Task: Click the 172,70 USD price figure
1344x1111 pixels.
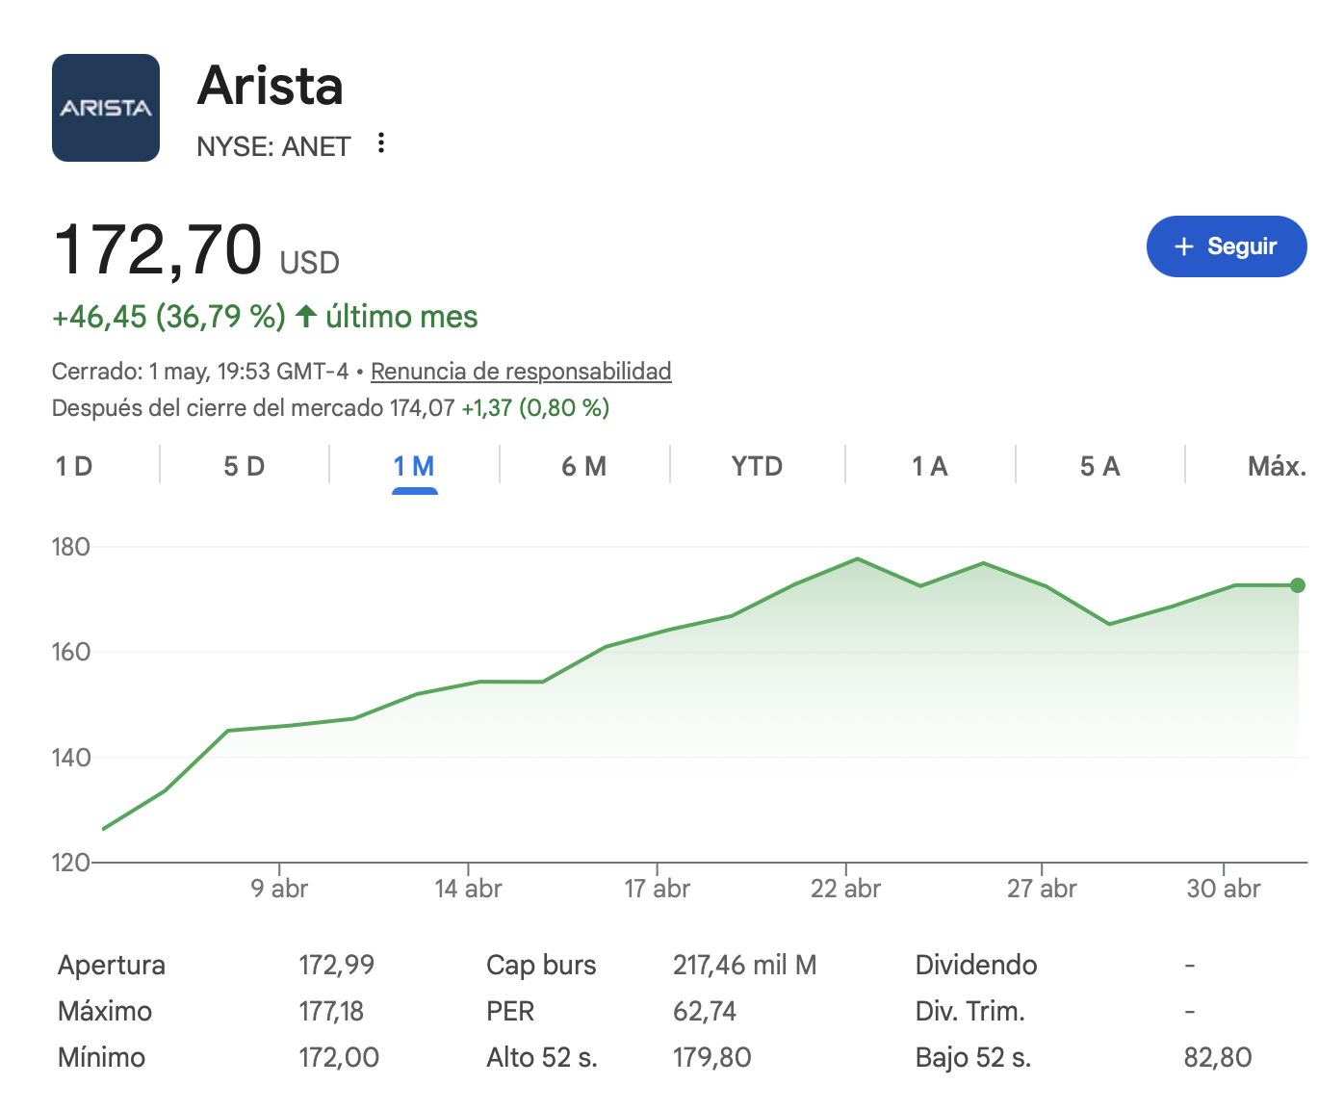Action: pos(196,250)
